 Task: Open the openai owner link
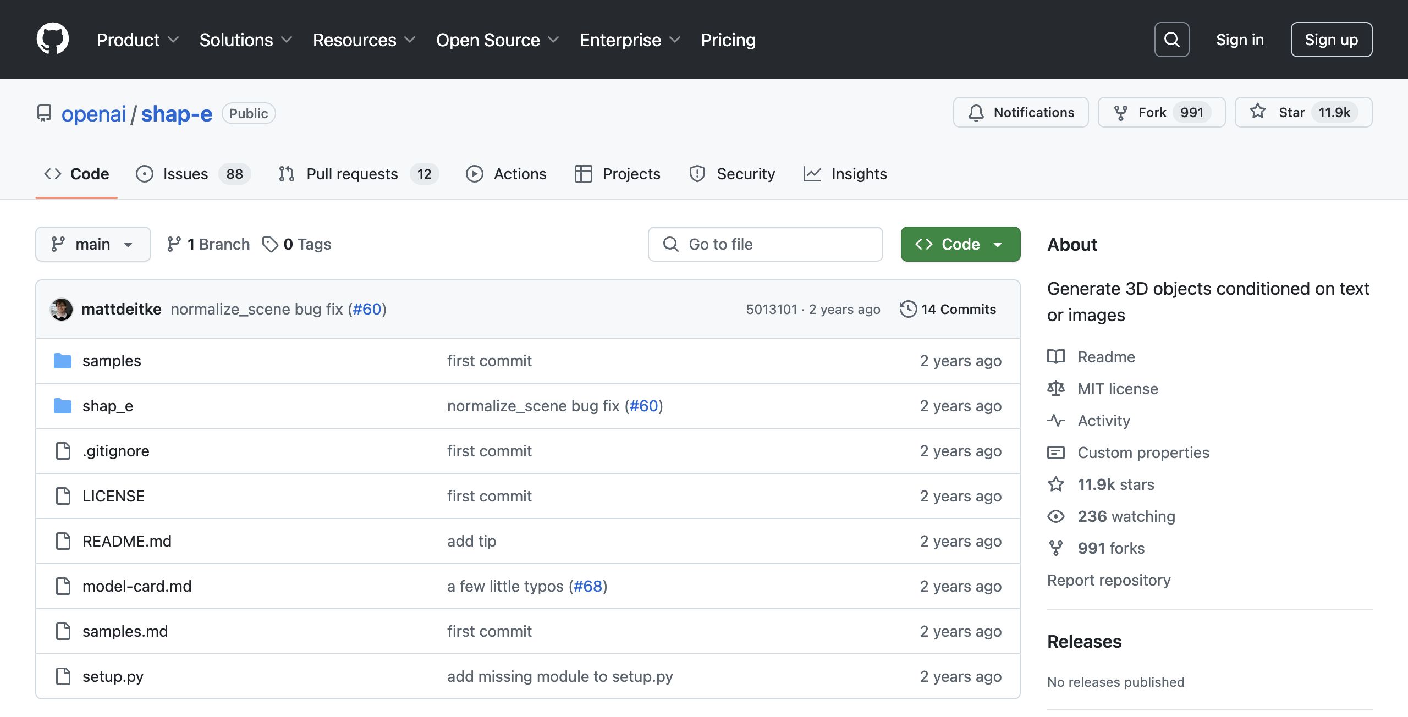(94, 113)
